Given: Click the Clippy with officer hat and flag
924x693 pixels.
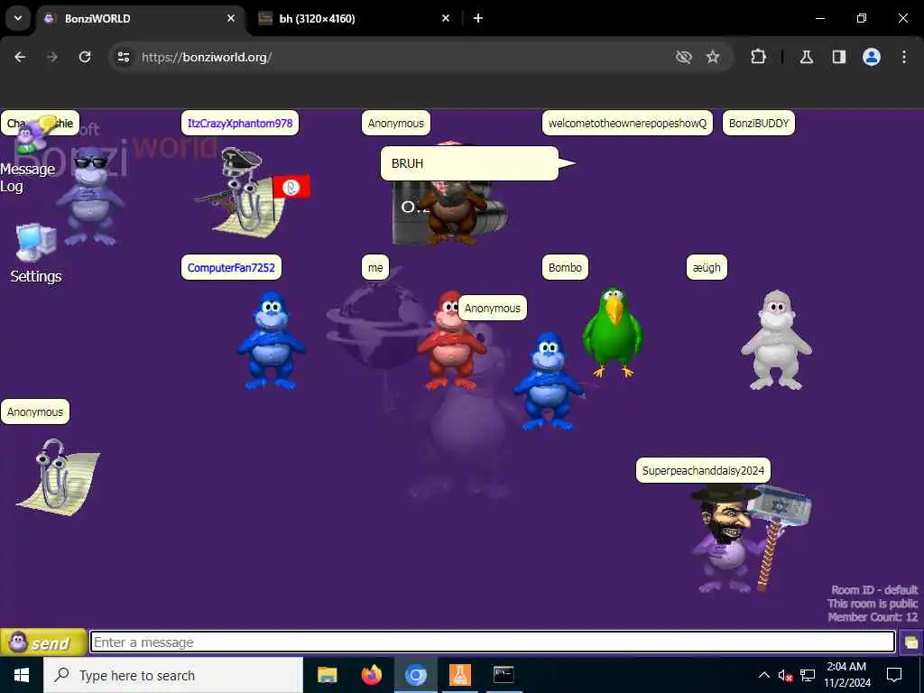Looking at the screenshot, I should (x=252, y=192).
